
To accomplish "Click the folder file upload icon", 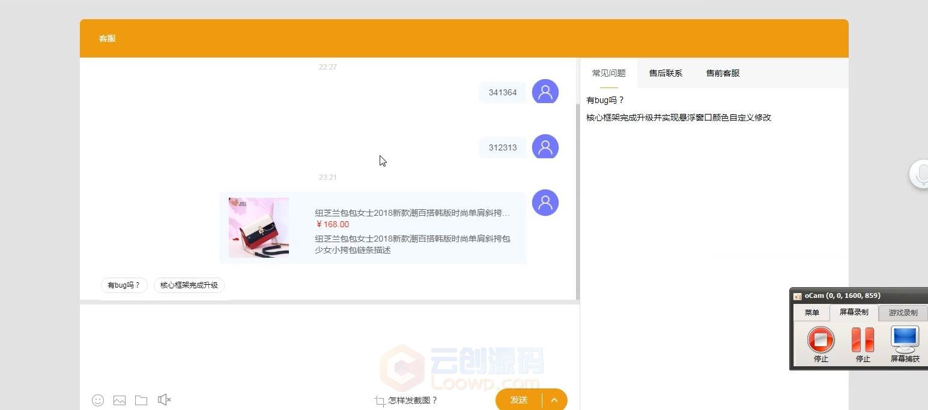I will [141, 400].
